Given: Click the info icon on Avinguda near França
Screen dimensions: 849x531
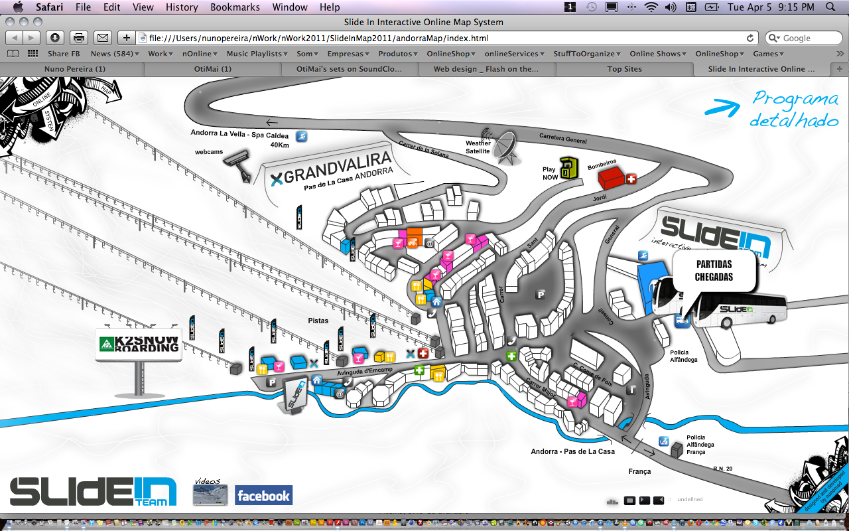Looking at the screenshot, I should (x=631, y=390).
